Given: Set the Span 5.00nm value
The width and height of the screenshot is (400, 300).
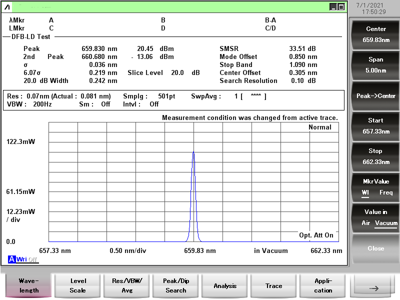Looking at the screenshot, I should (376, 65).
